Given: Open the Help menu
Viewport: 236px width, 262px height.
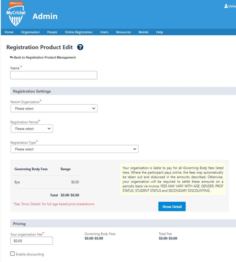Looking at the screenshot, I should tap(160, 32).
